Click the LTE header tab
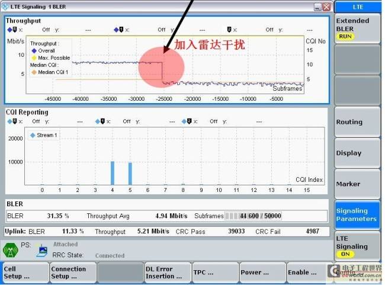The height and width of the screenshot is (285, 385). pyautogui.click(x=358, y=7)
